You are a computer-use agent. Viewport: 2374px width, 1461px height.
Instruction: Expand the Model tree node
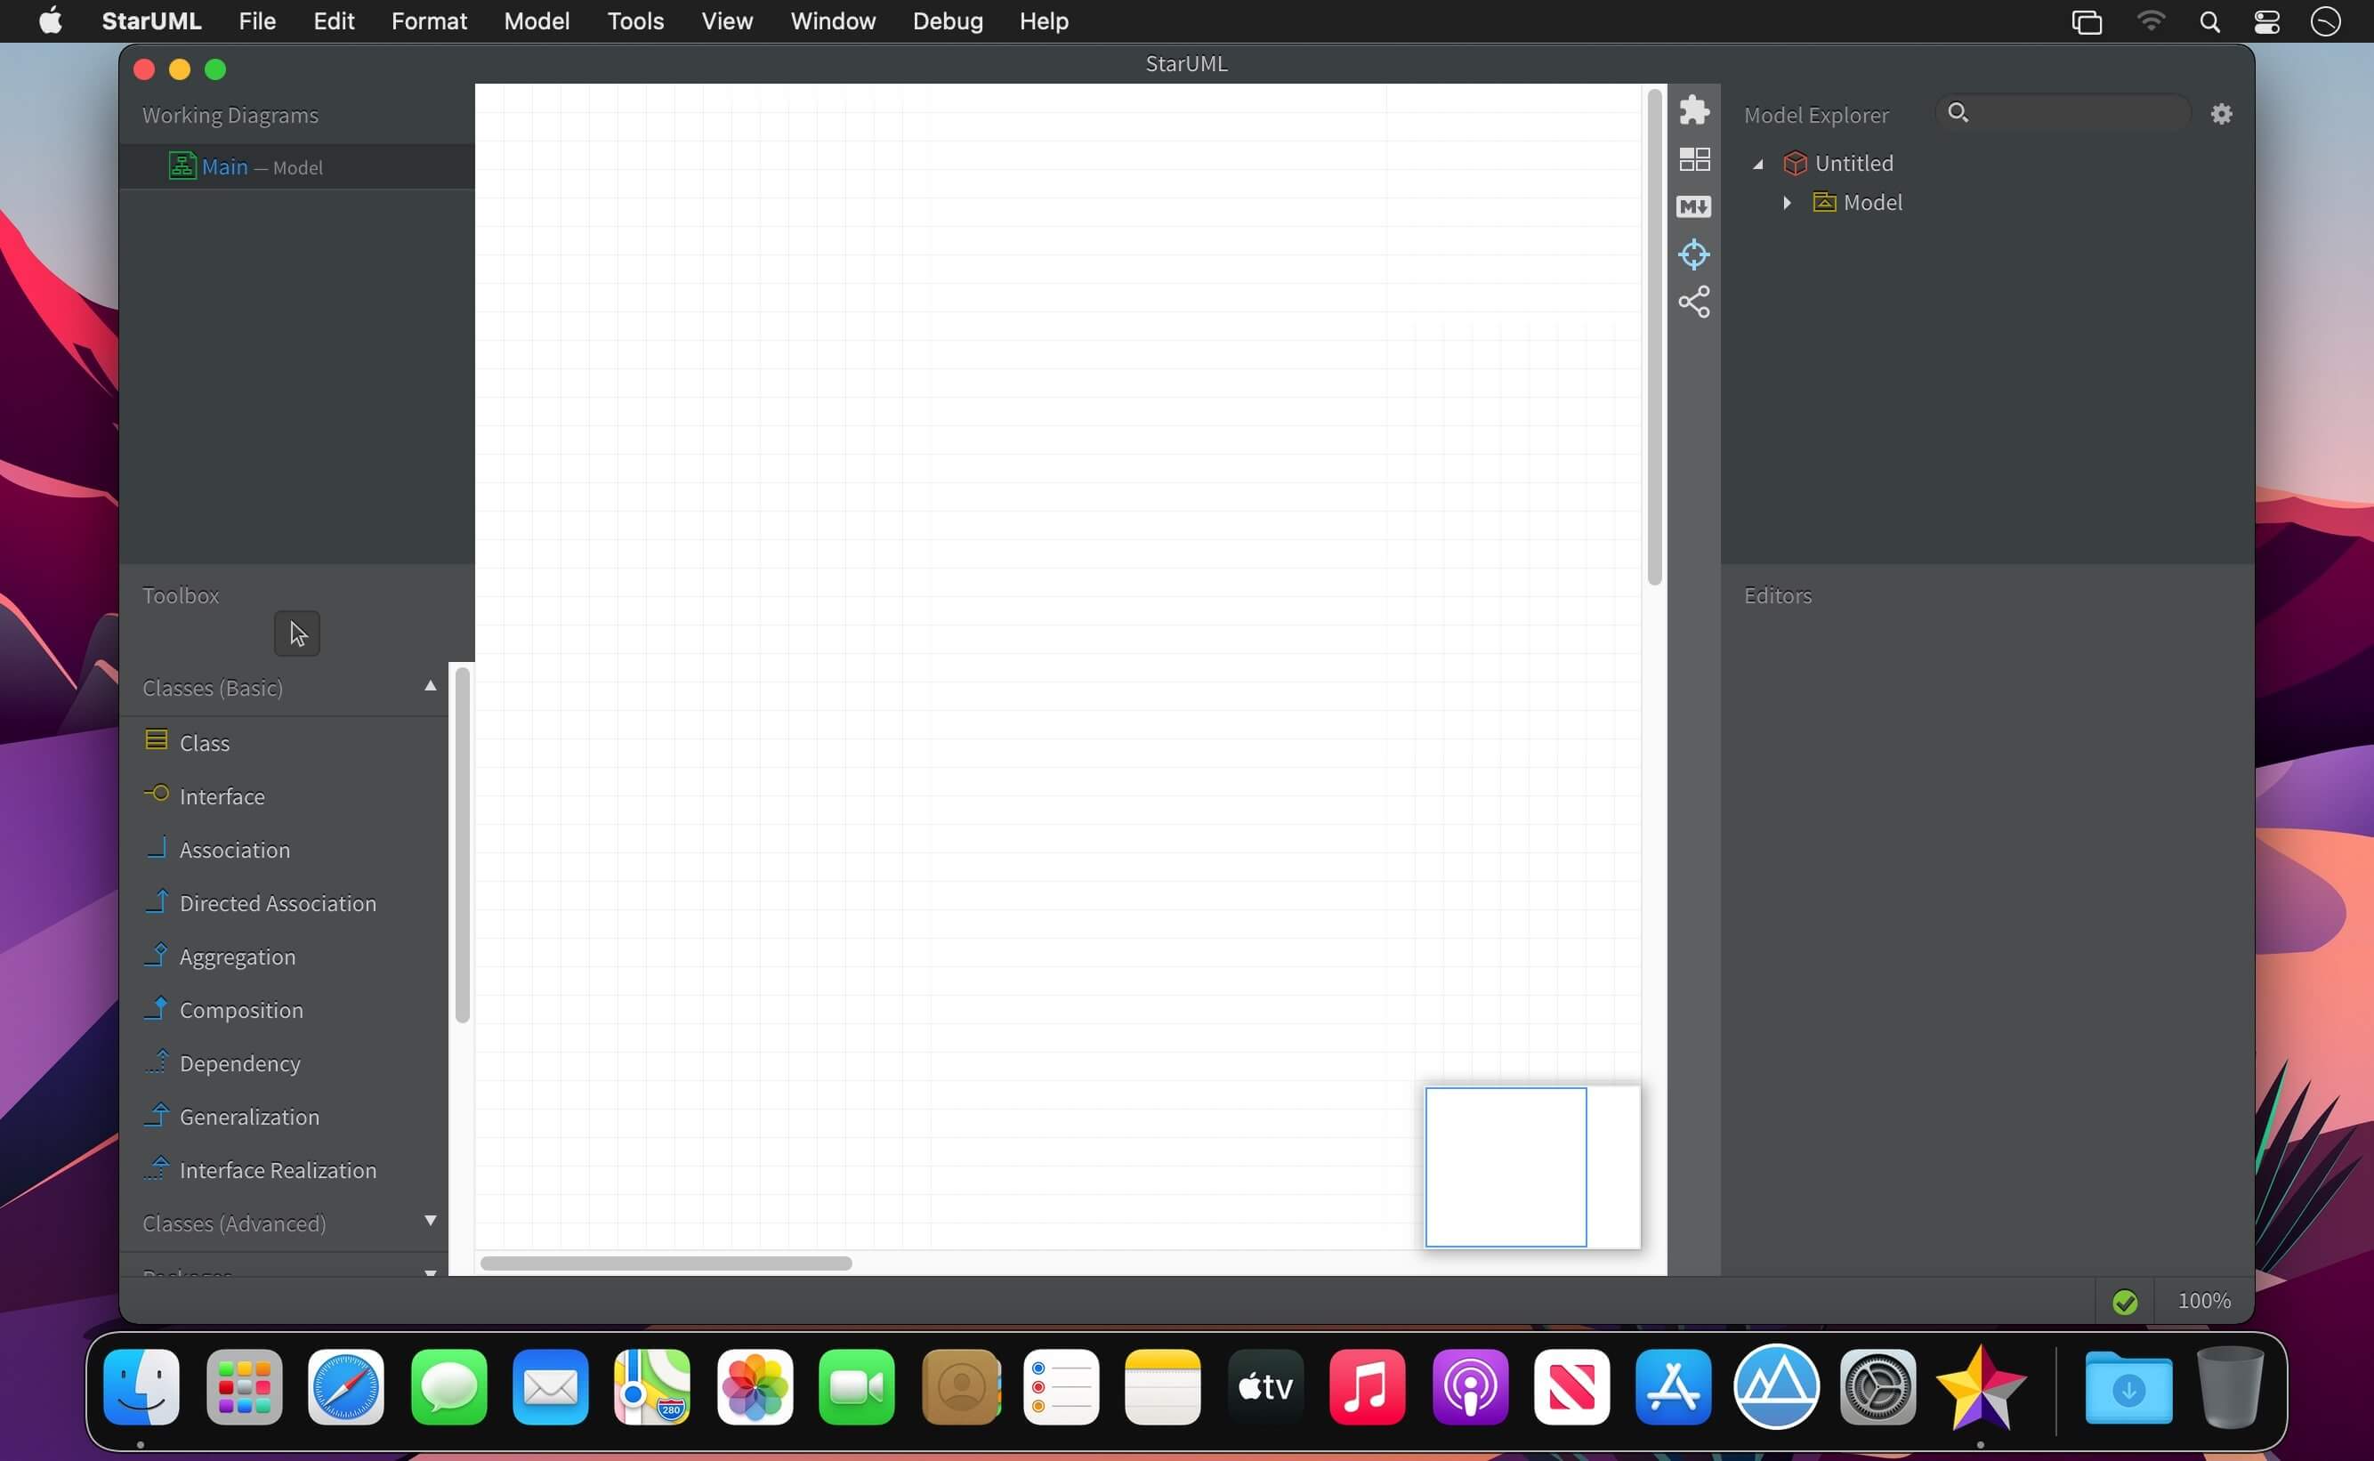(1787, 203)
